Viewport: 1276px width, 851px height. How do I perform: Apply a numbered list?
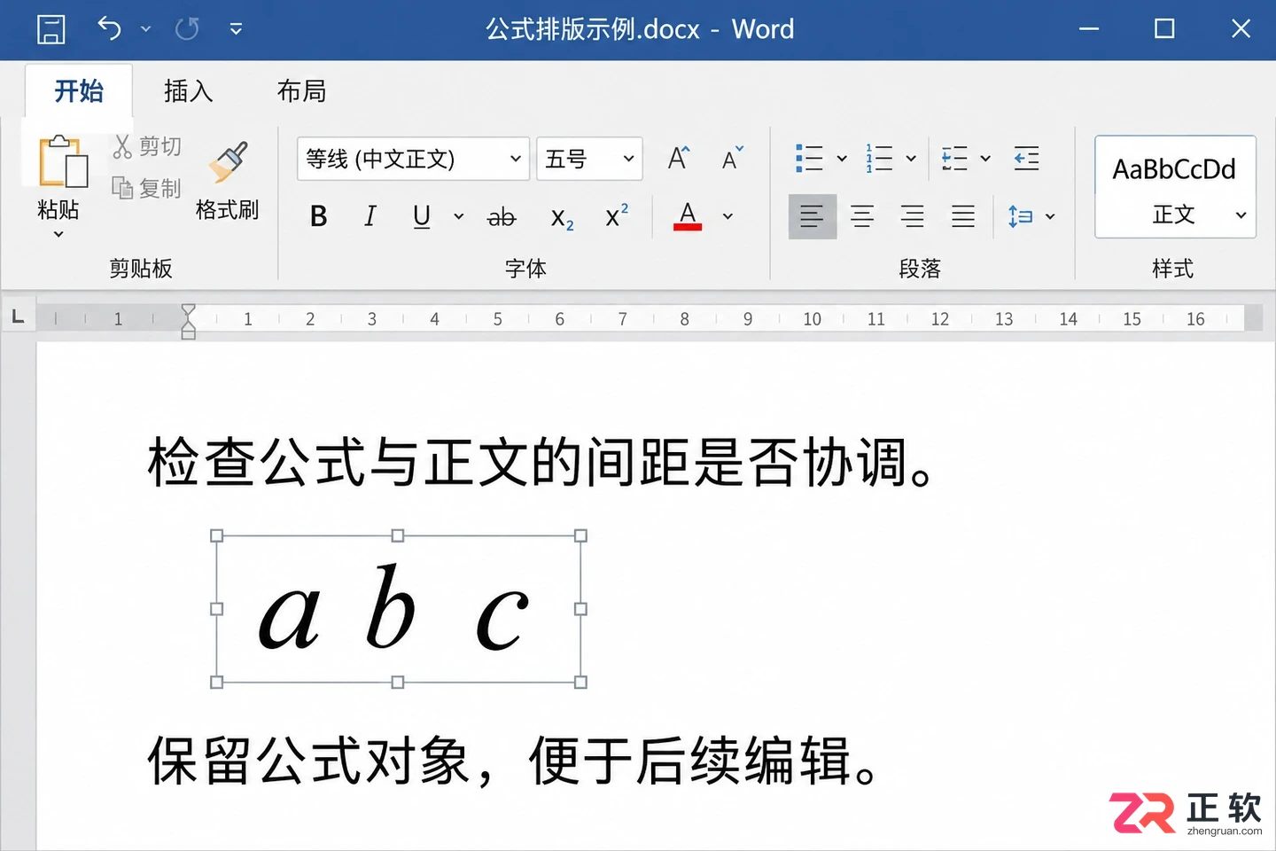pos(879,158)
